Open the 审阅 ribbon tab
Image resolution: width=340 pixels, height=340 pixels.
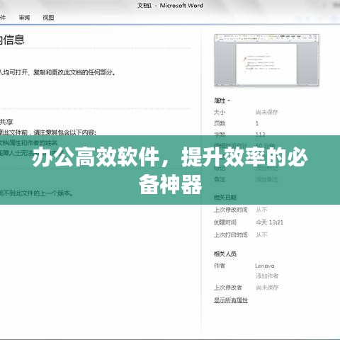(24, 18)
